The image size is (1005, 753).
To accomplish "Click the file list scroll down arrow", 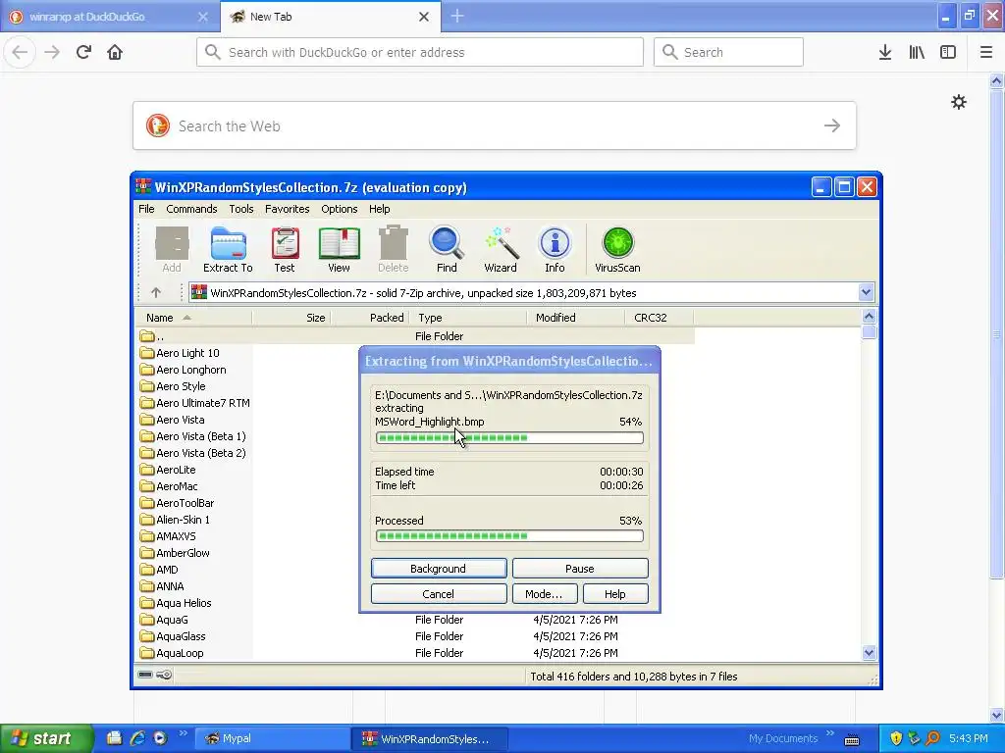I will pyautogui.click(x=870, y=652).
